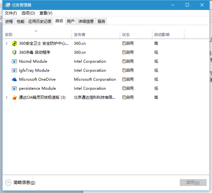Image resolution: width=212 pixels, height=193 pixels.
Task: Minimize the 任务管理器 window
Action: pyautogui.click(x=173, y=5)
